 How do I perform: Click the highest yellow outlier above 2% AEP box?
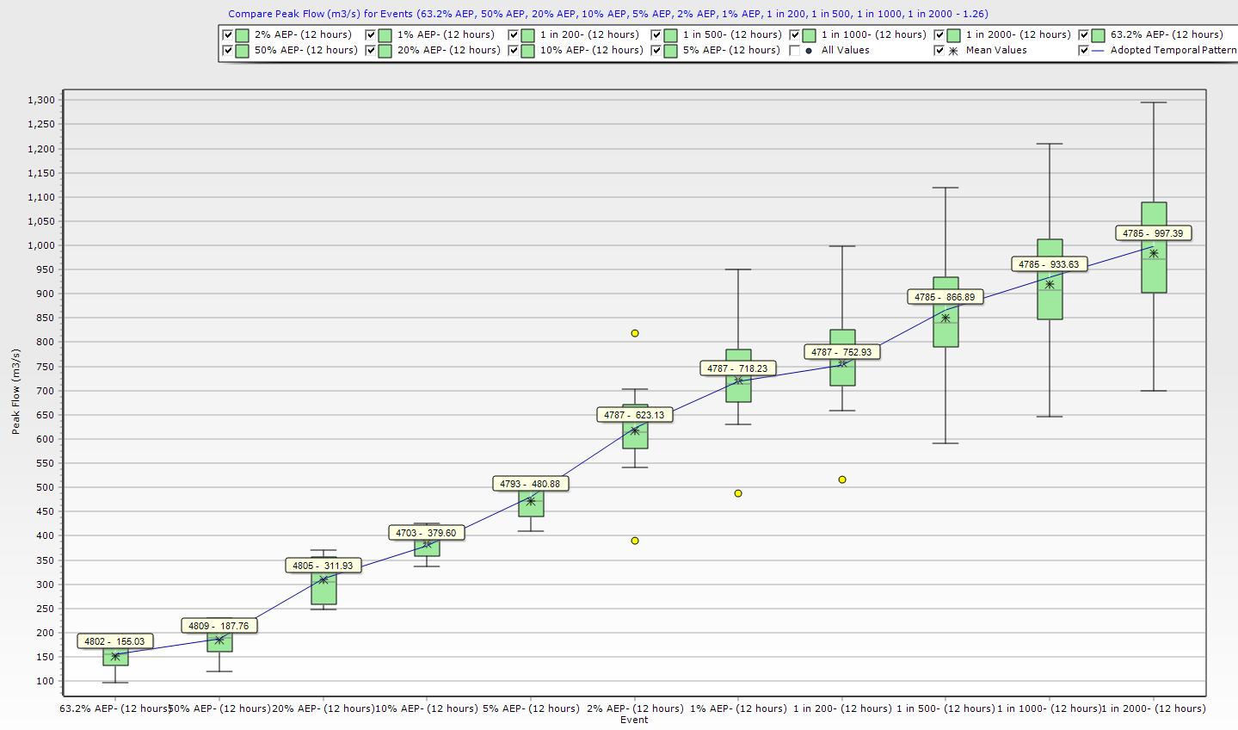click(635, 333)
